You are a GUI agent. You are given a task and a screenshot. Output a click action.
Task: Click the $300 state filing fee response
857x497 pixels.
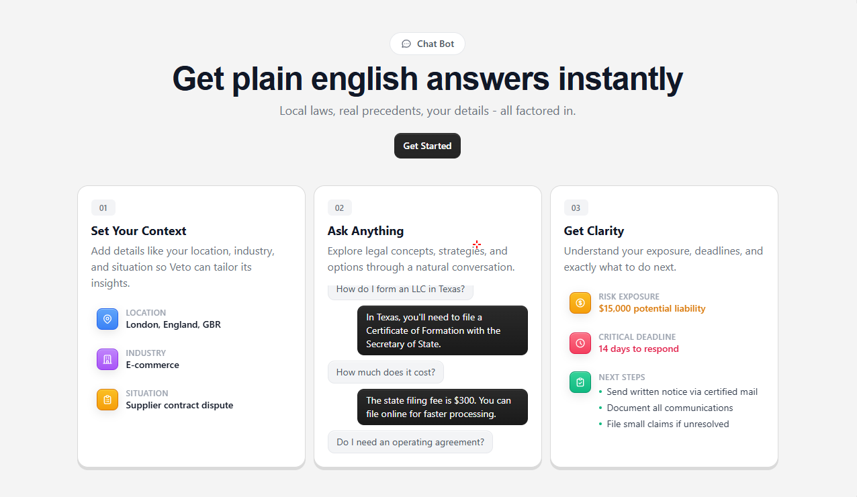coord(442,407)
